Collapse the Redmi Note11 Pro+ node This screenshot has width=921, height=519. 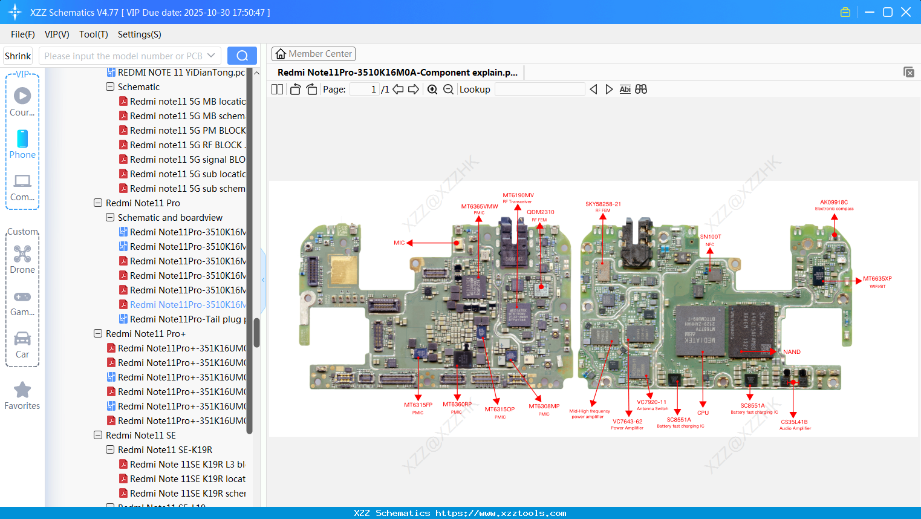98,334
